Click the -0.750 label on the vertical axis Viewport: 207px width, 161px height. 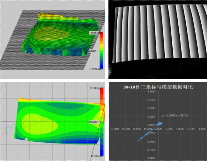(151, 150)
